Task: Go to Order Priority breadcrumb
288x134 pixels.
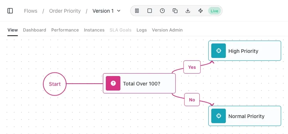Action: click(65, 11)
